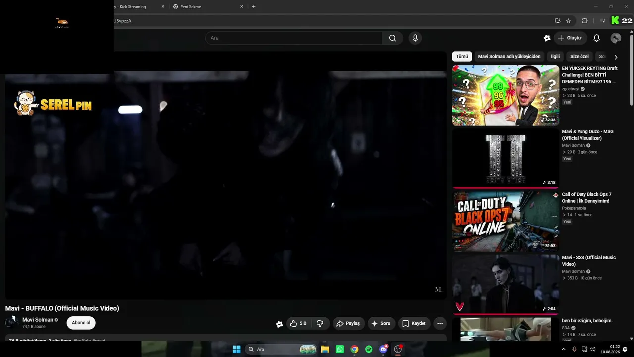Select the Mavi Solman adlı yükleyiciden chip
The height and width of the screenshot is (357, 634).
coord(509,57)
